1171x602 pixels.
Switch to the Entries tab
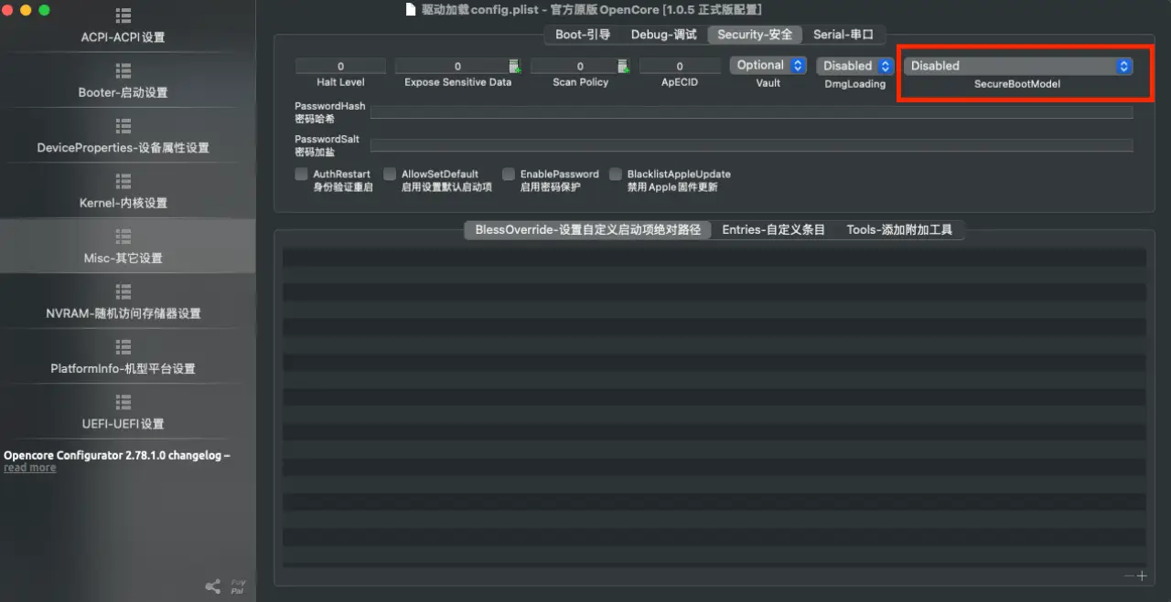coord(773,230)
